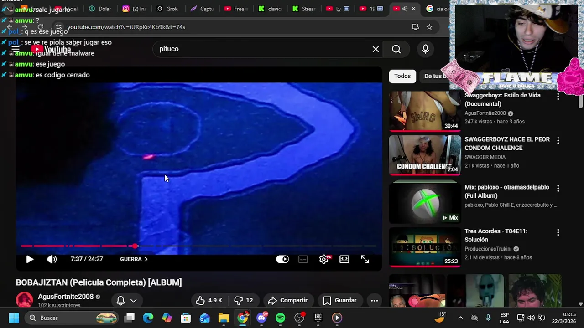Image resolution: width=584 pixels, height=328 pixels.
Task: Go to YouTube home via the logo
Action: coord(51,49)
